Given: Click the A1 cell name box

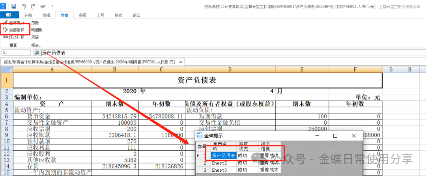Looking at the screenshot, I should [16, 52].
